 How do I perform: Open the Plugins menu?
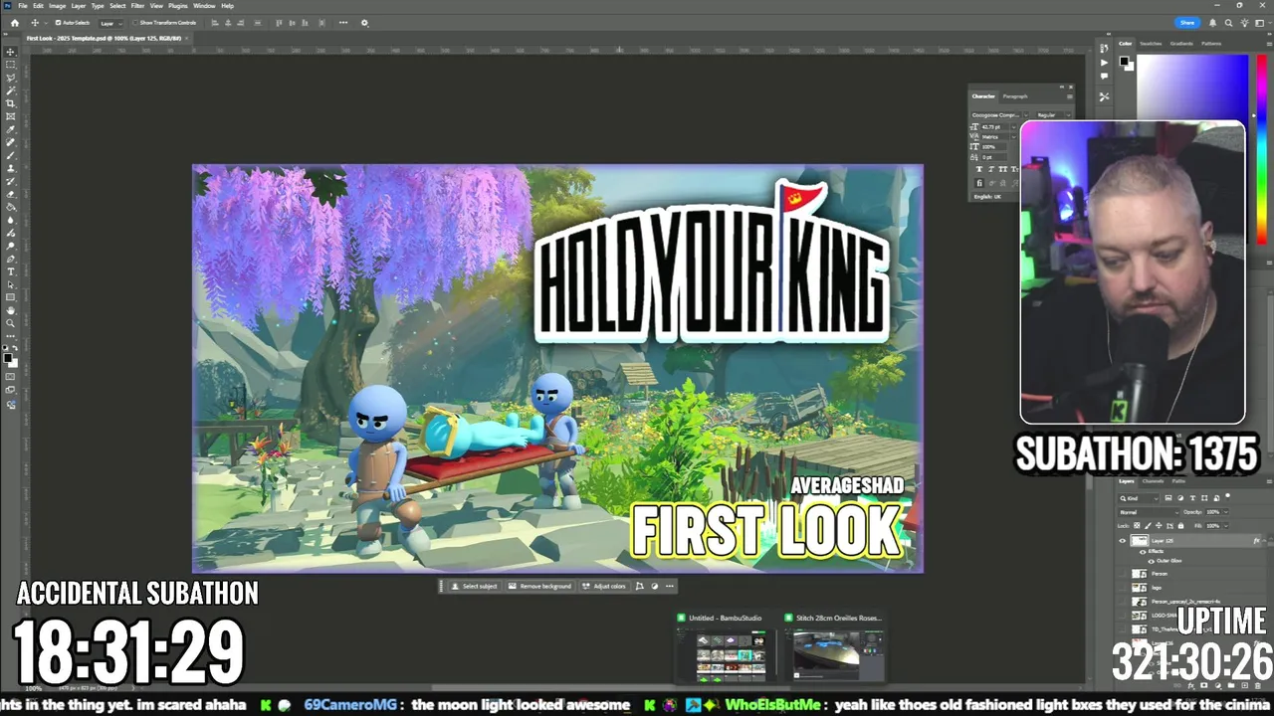[178, 6]
